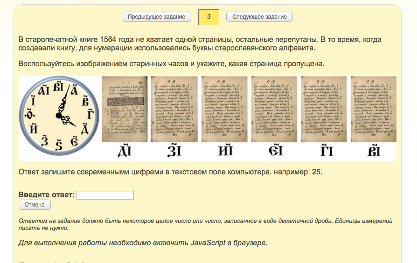Click the Введите ответ label
Viewport: 417px width, 263px height.
[47, 194]
